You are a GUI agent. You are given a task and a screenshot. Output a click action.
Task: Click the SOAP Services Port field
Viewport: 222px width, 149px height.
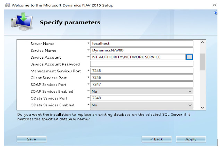pos(142,84)
